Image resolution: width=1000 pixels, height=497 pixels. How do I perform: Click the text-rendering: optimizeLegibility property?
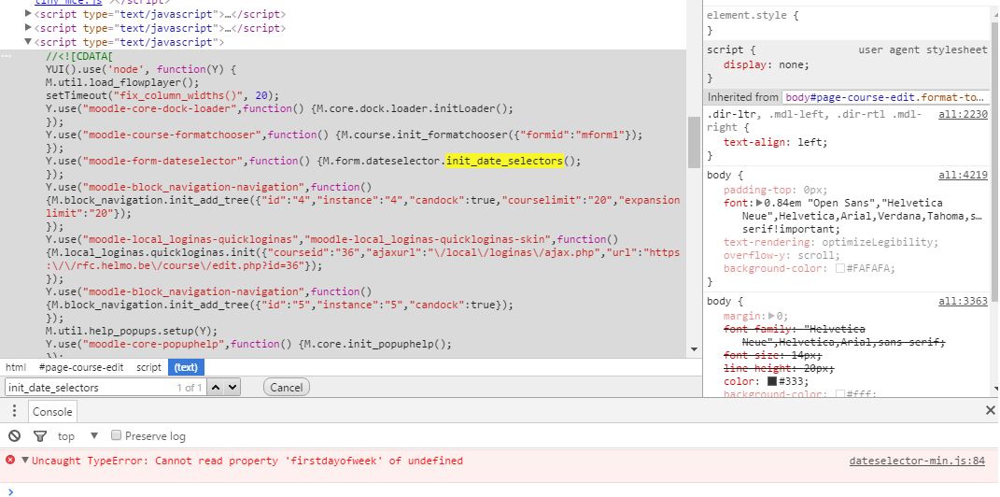click(x=830, y=243)
